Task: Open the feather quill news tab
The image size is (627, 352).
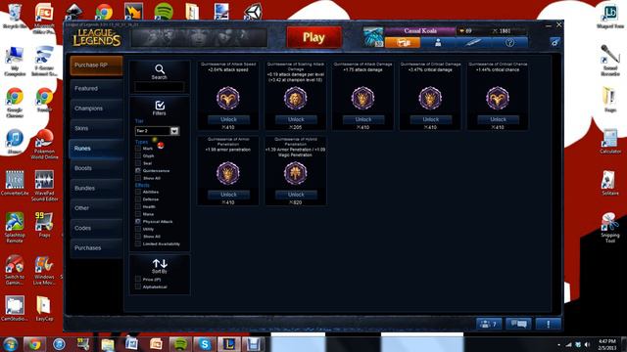Action: click(473, 43)
